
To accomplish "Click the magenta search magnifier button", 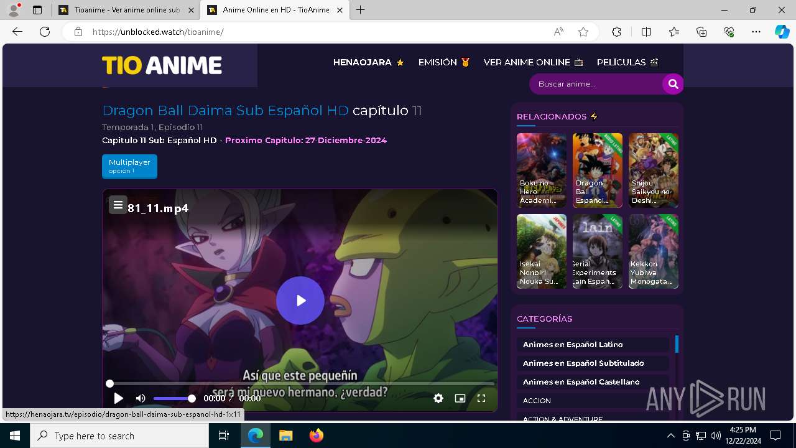I will click(673, 84).
